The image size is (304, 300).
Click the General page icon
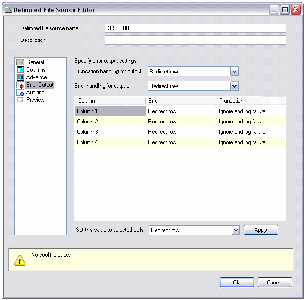click(x=20, y=62)
